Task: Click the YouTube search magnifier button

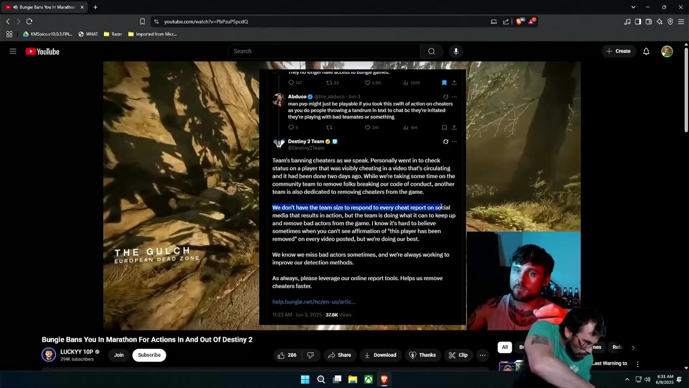Action: tap(432, 51)
